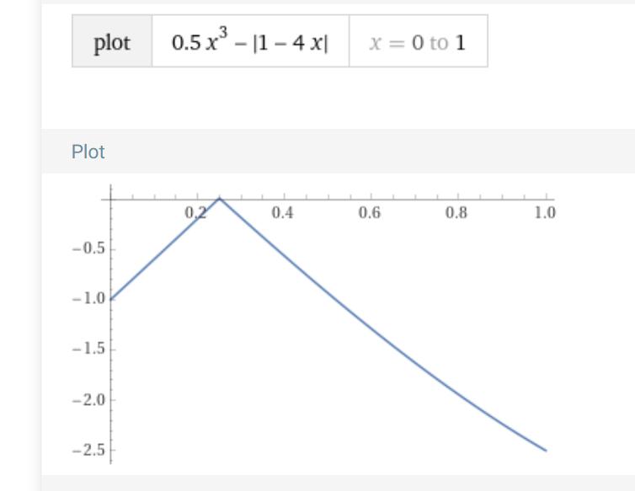Viewport: 635px width, 491px height.
Task: Click the curve's right endpoint at x = 1.0
Action: point(546,451)
